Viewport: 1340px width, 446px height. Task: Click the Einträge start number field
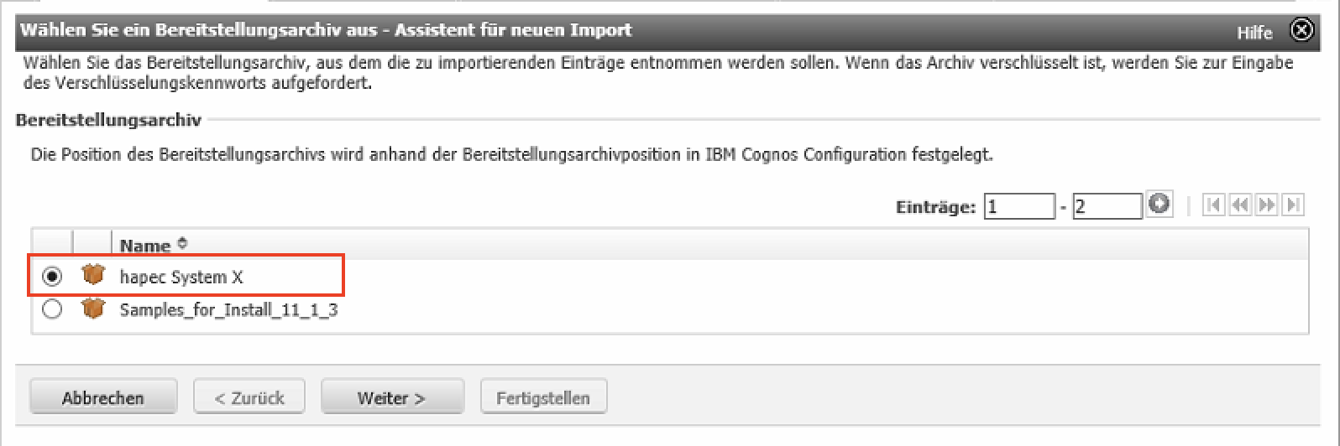point(1019,206)
